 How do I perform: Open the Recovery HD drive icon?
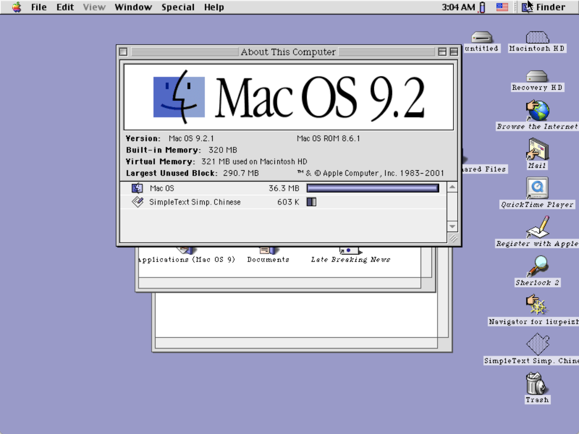pos(536,76)
